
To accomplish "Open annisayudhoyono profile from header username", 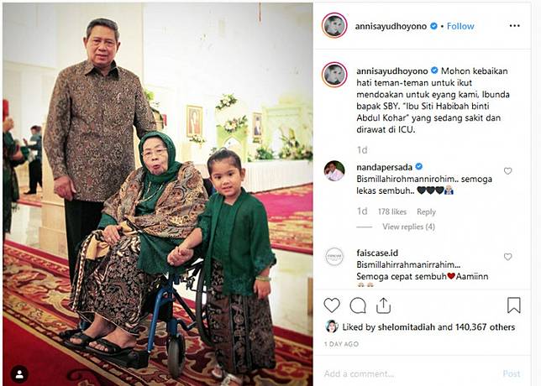I will tap(391, 26).
